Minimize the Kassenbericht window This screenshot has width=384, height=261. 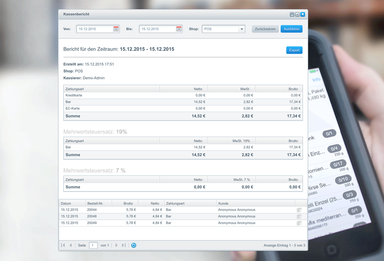(x=292, y=14)
